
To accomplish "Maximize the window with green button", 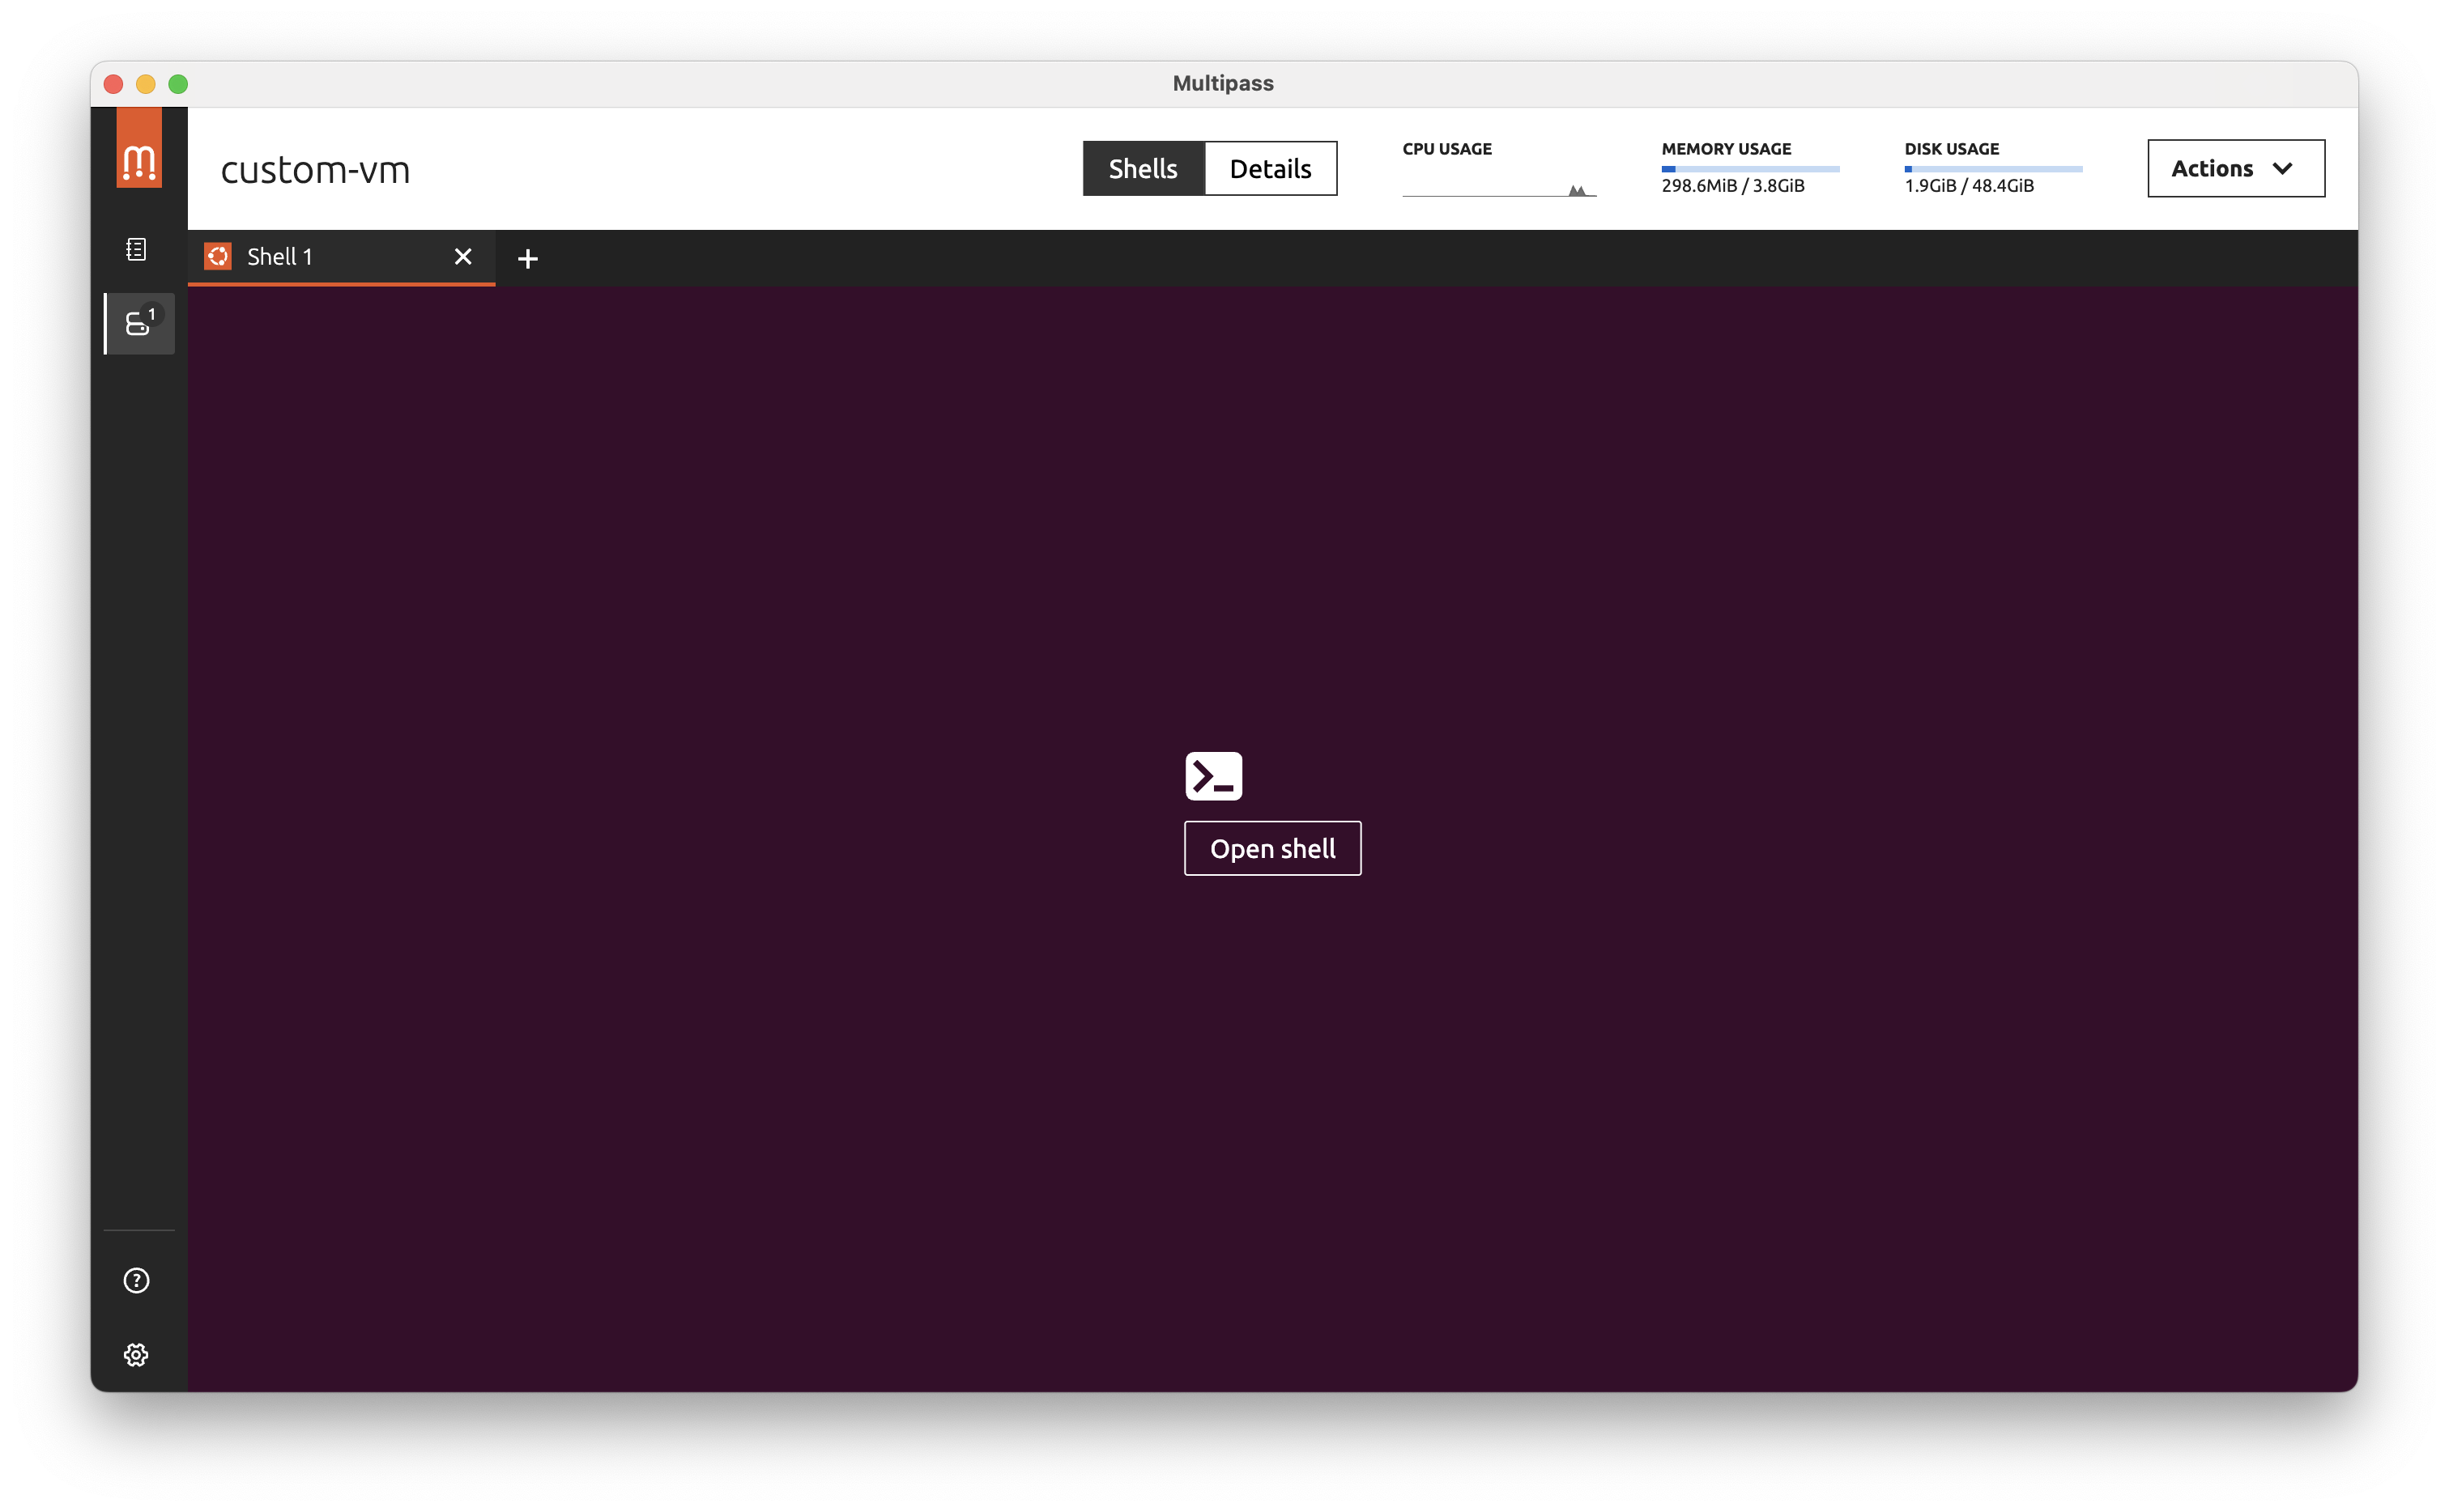I will 178,84.
